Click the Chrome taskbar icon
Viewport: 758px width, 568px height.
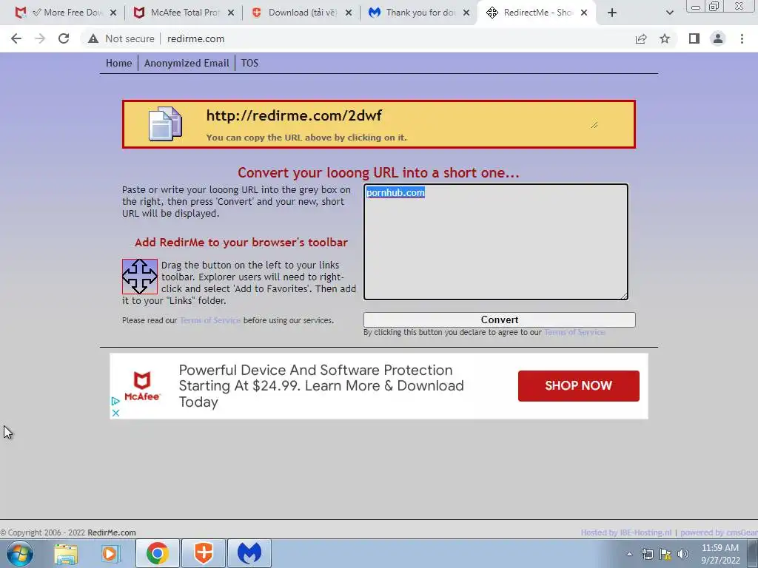(158, 553)
